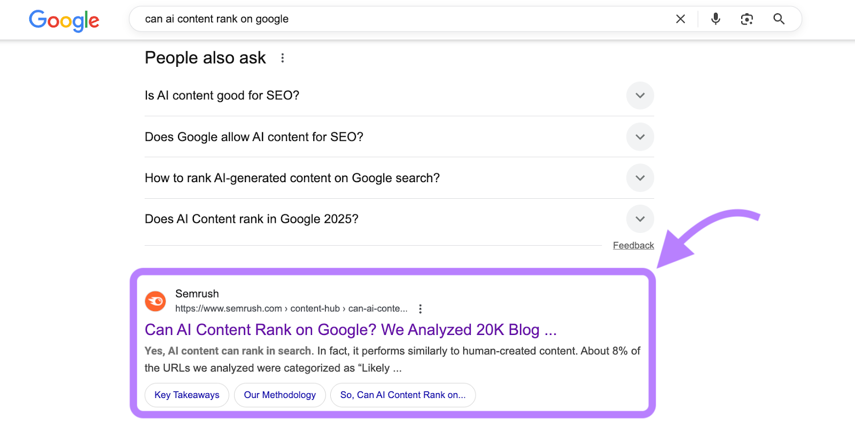855x421 pixels.
Task: Open "Can AI Content Rank on Google?" result title
Action: [x=351, y=330]
